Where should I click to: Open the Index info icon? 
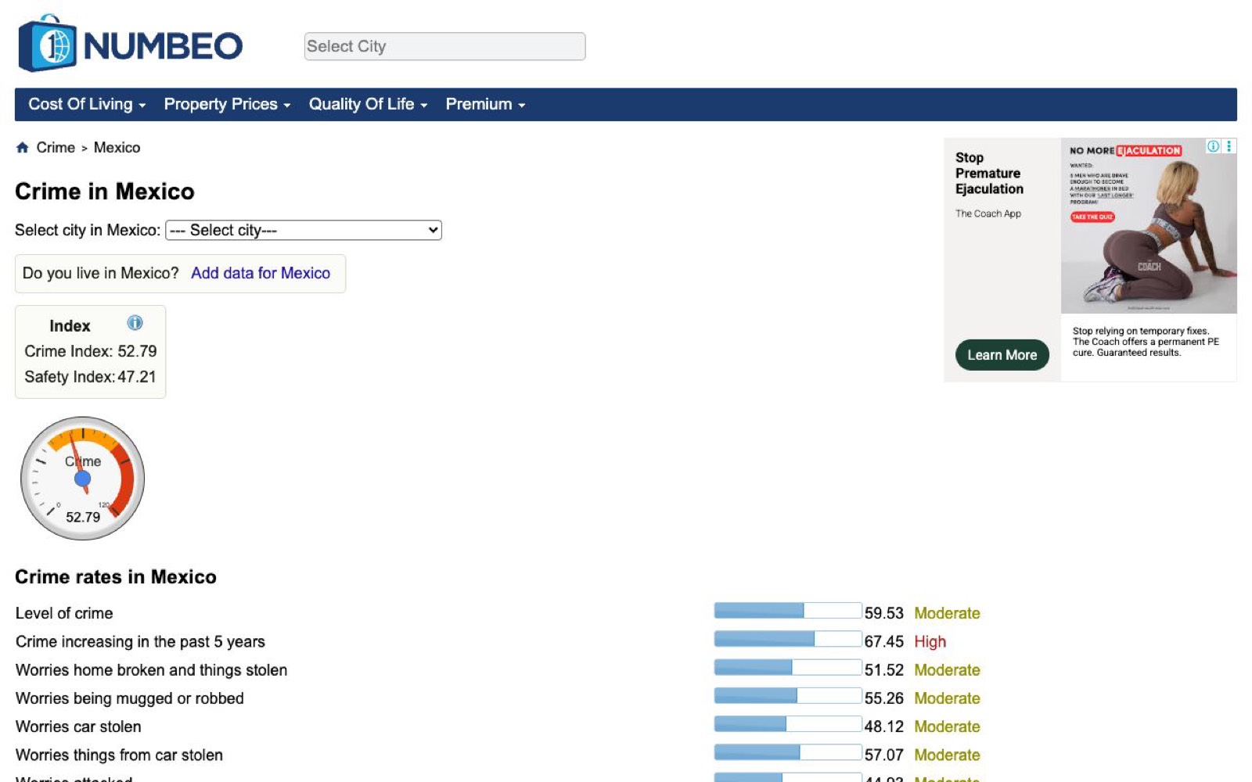click(x=135, y=323)
